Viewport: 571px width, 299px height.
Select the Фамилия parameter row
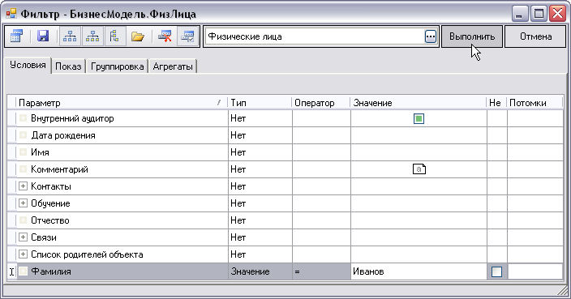pyautogui.click(x=122, y=271)
